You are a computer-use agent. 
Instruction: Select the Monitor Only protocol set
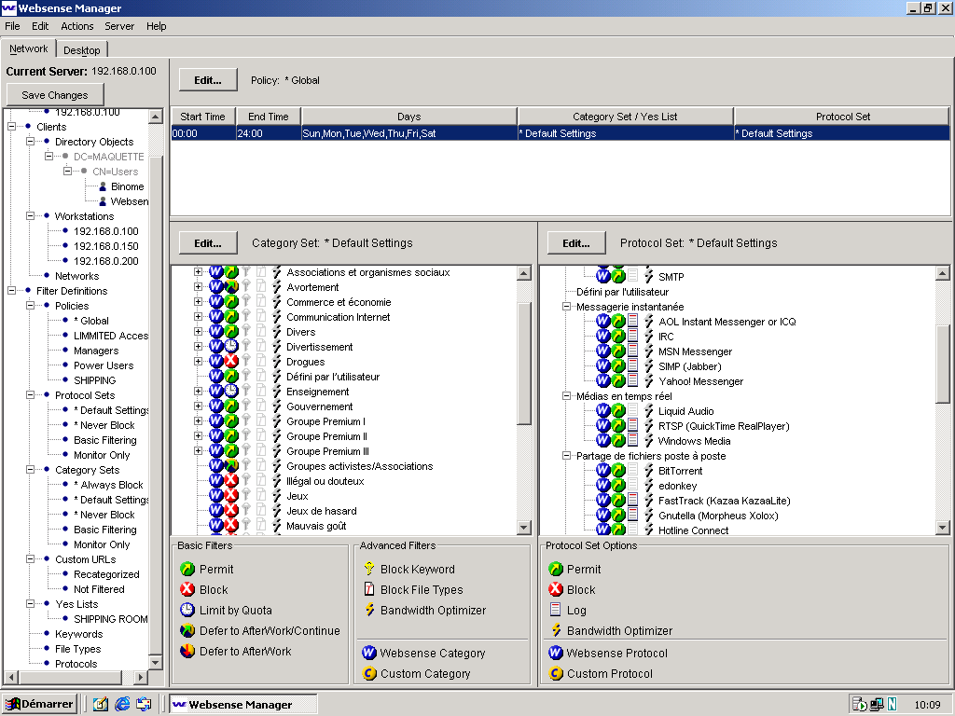pyautogui.click(x=102, y=455)
